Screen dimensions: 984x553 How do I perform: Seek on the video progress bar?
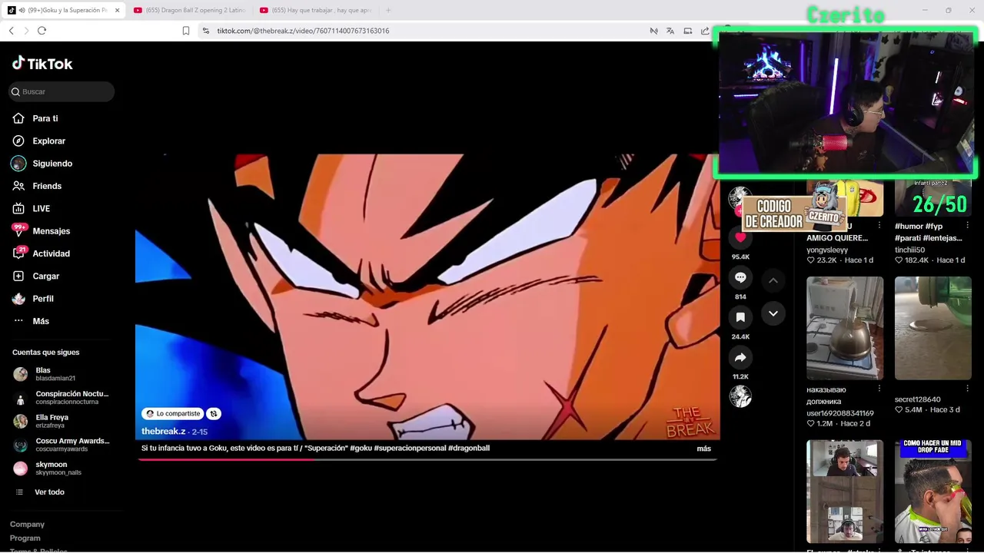[x=427, y=459]
